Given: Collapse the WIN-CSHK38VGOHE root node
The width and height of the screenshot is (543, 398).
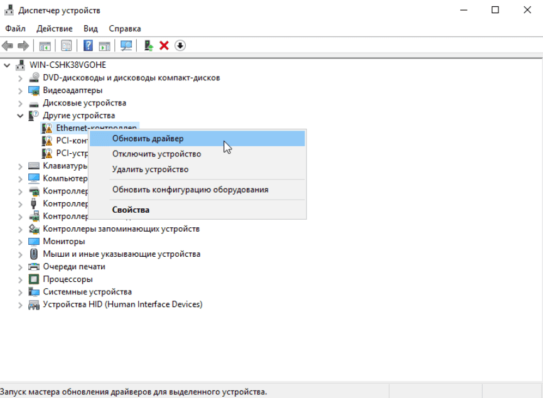Looking at the screenshot, I should (7, 65).
